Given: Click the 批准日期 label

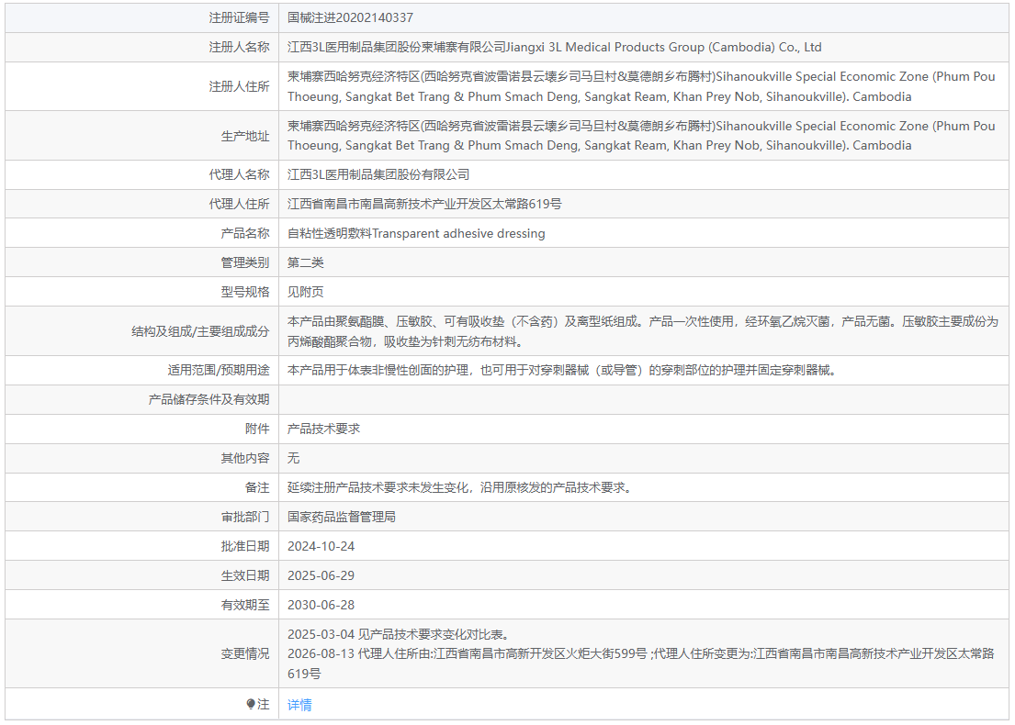Looking at the screenshot, I should 244,546.
